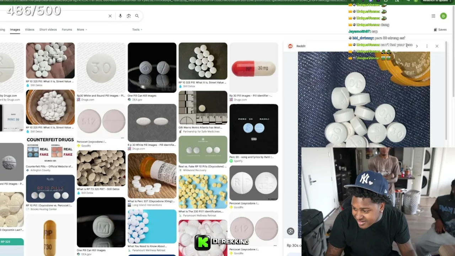This screenshot has width=455, height=256.
Task: Clear the search box text
Action: coord(110,16)
